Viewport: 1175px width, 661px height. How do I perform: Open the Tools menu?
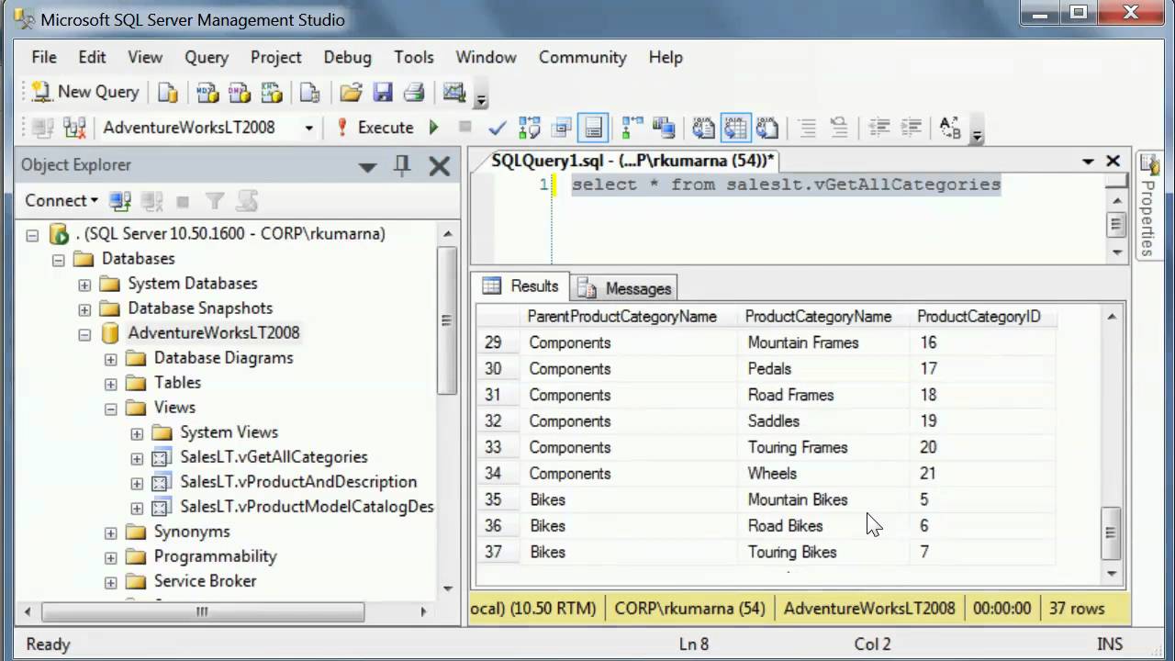pos(414,57)
